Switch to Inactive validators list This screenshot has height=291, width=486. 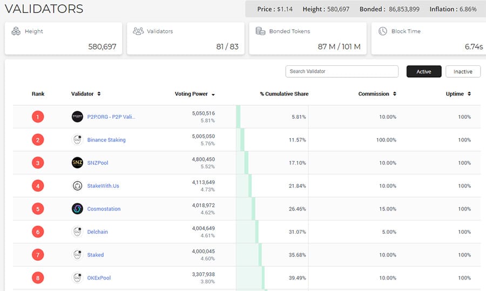463,72
